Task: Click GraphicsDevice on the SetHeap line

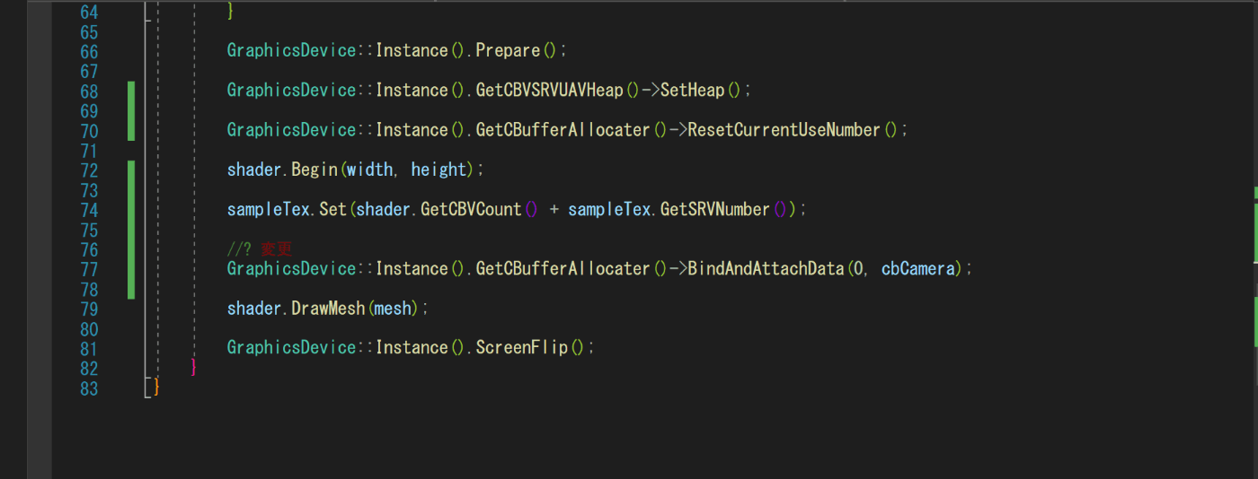Action: (x=291, y=90)
